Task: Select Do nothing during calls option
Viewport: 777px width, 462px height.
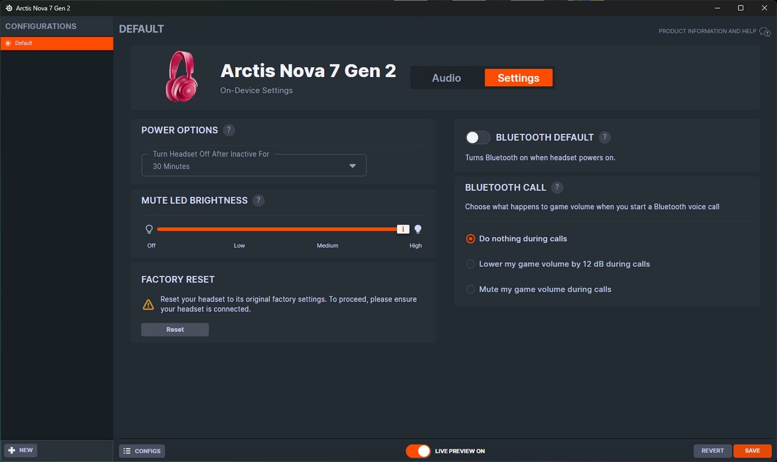Action: tap(471, 239)
